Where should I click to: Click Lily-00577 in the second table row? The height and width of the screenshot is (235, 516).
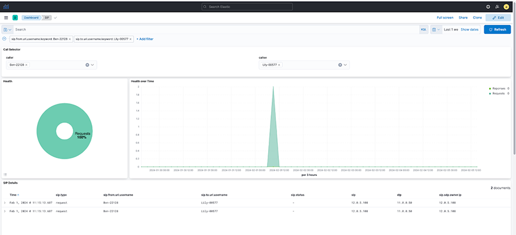(209, 211)
